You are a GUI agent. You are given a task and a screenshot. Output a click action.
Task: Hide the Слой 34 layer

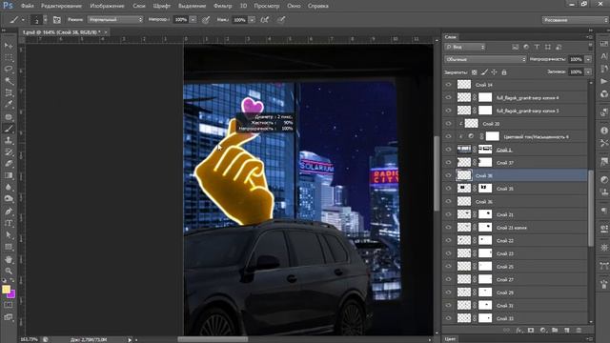(x=448, y=85)
